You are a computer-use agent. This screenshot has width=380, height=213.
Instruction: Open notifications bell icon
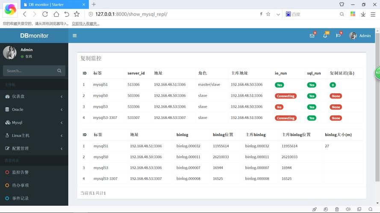(x=325, y=36)
